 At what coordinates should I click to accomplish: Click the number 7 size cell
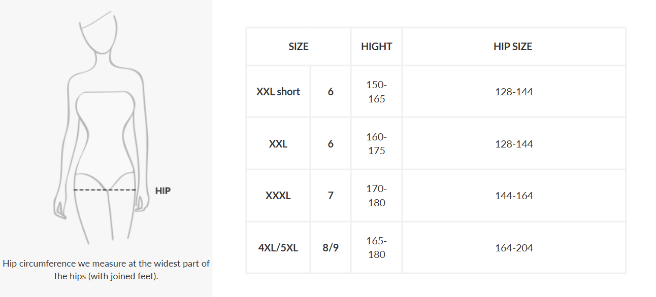[331, 196]
